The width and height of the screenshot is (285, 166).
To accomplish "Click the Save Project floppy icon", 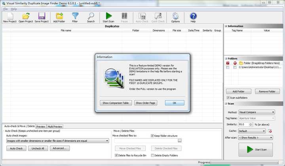I will click(42, 16).
